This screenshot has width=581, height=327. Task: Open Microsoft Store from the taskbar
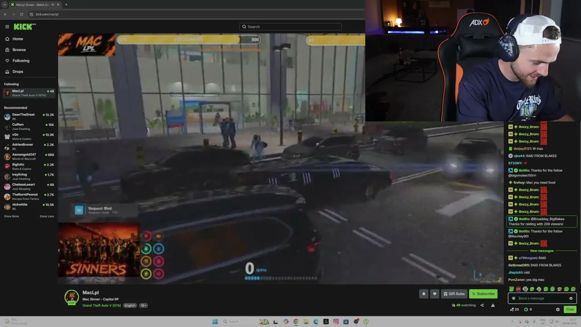coord(346,322)
